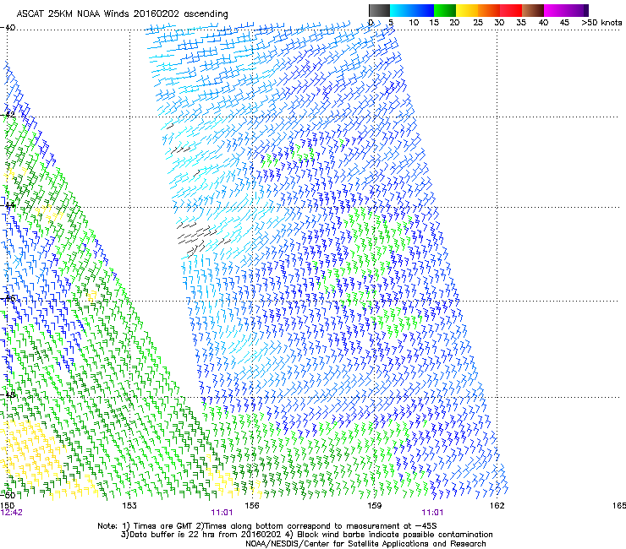626x549 pixels.
Task: Click the longitude label '162'
Action: tap(497, 506)
